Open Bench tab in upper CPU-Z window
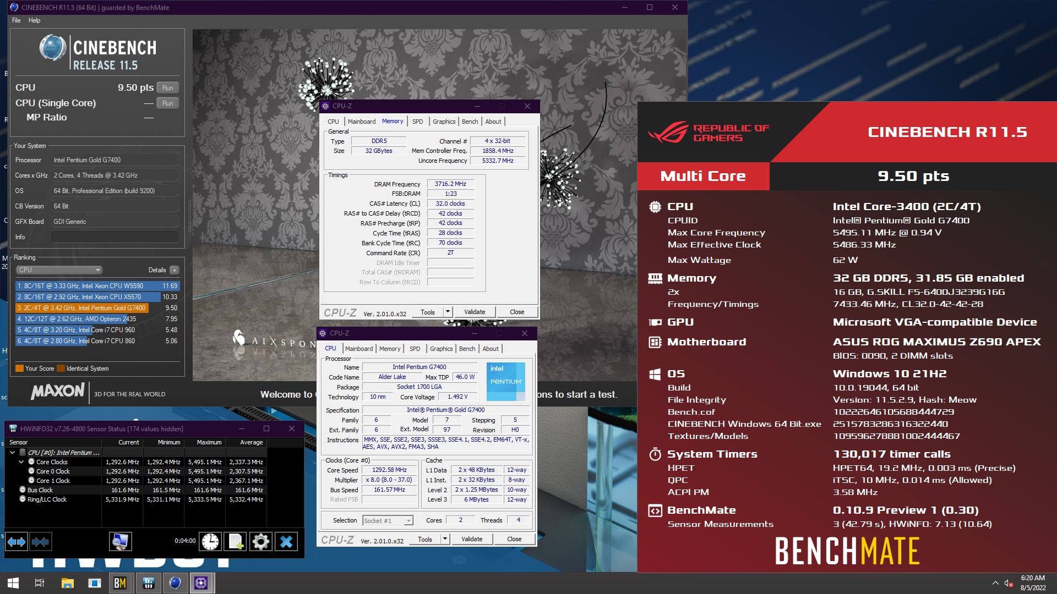Screen dimensions: 1057x594 470,122
